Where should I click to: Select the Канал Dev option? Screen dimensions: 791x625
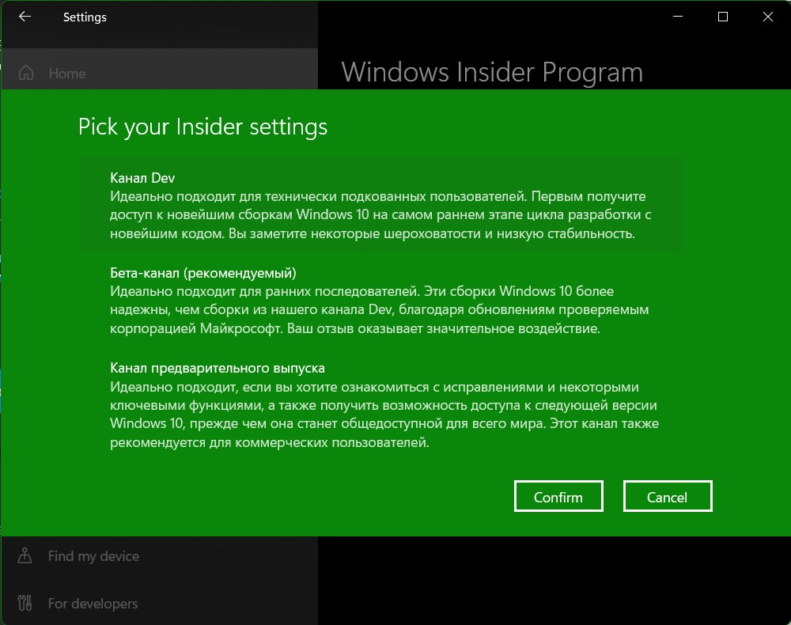coord(381,206)
